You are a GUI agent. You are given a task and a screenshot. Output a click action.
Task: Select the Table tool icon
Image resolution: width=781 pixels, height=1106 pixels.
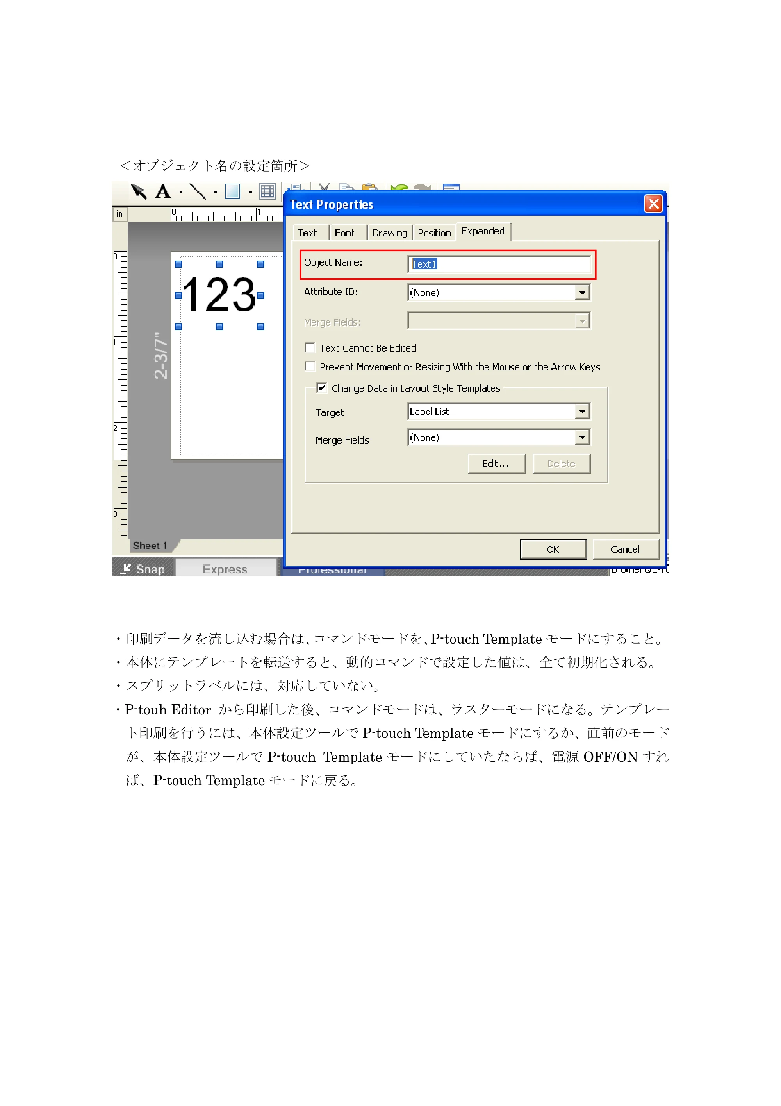pyautogui.click(x=267, y=192)
